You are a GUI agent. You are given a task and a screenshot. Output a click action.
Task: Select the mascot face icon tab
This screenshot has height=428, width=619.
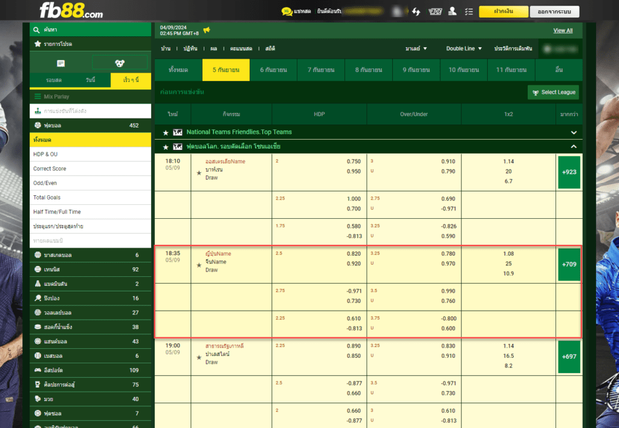click(120, 63)
